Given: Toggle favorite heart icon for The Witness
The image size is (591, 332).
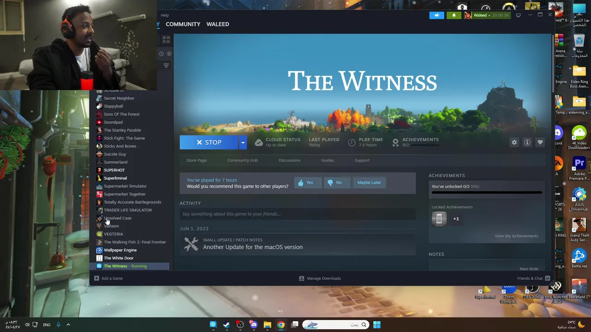Looking at the screenshot, I should [x=540, y=142].
